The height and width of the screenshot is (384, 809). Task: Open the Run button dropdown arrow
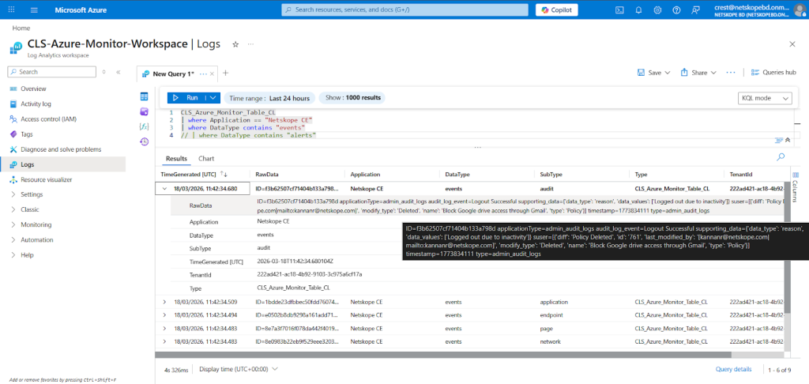(213, 97)
